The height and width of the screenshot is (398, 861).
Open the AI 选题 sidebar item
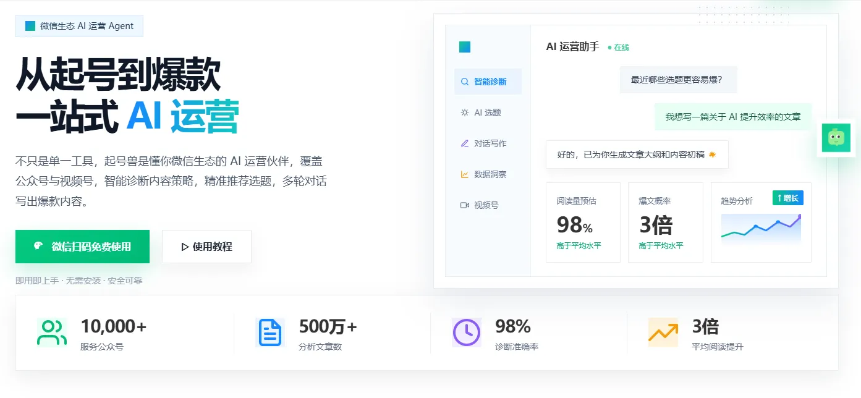click(x=488, y=112)
